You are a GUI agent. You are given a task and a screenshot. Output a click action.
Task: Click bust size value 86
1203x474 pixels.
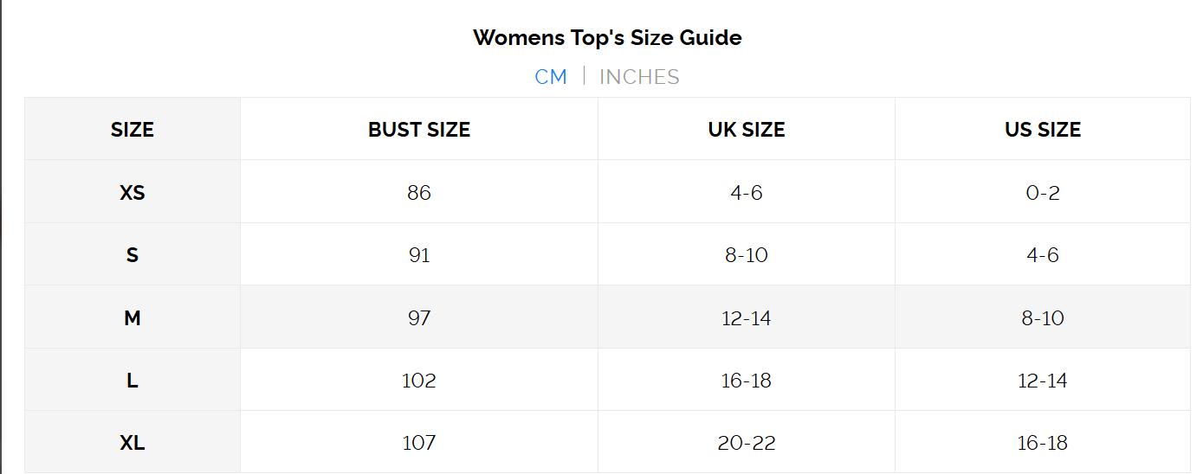419,192
